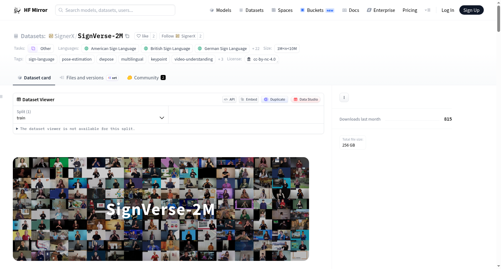
Task: Open the Pricing page
Action: point(410,10)
